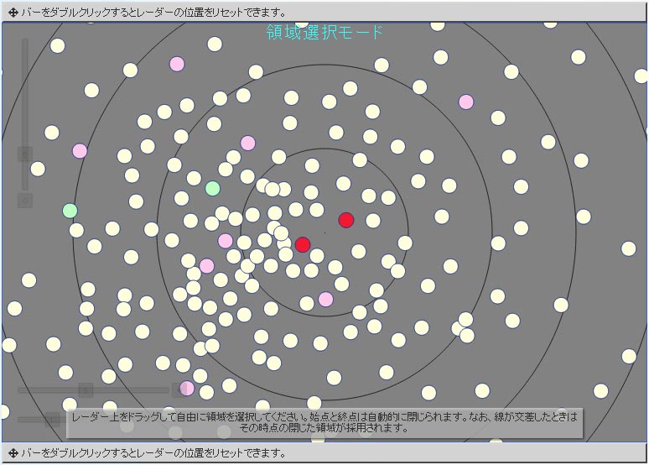Screen dimensions: 649x465
Task: Click the move icon on the bottom bar
Action: pos(13,453)
